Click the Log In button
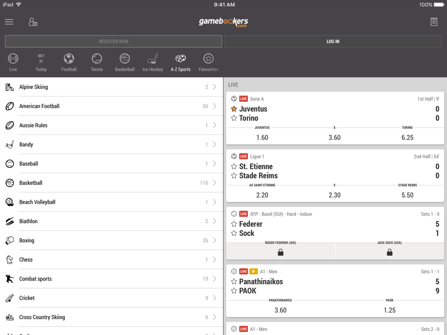Image resolution: width=447 pixels, height=335 pixels. 333,41
